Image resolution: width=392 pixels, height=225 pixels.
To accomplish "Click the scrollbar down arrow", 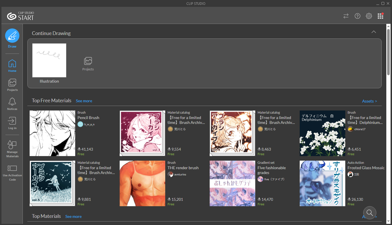I will tap(388, 221).
